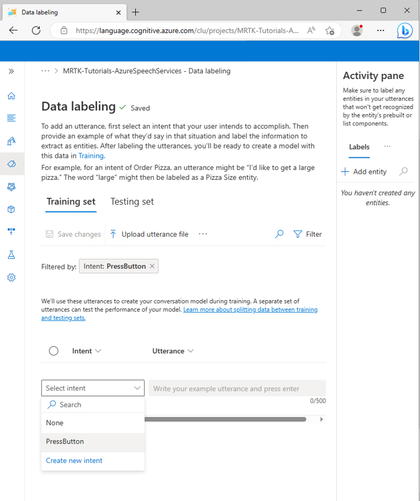Remove the Intent: PressButton filter chip
Viewport: 420px width, 501px height.
152,266
